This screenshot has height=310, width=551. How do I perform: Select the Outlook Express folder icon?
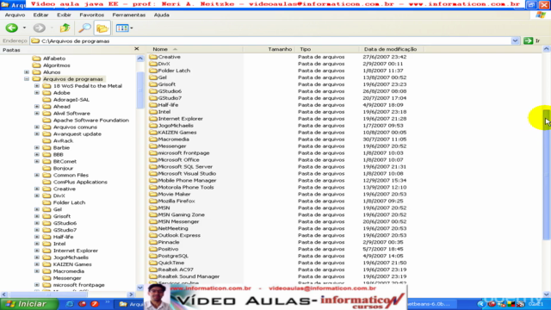pyautogui.click(x=153, y=235)
